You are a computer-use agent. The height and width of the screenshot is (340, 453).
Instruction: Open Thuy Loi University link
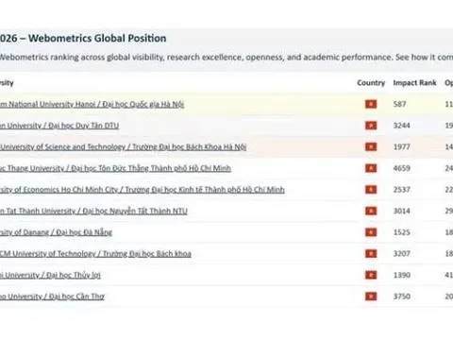coord(50,275)
